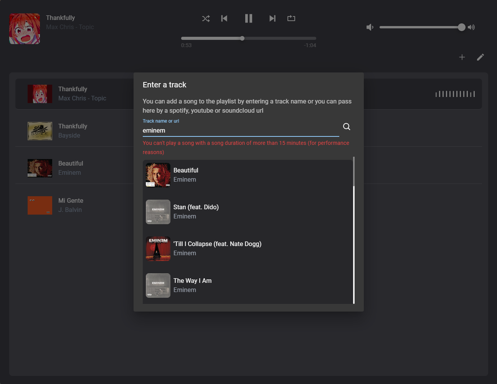Add a track with the plus icon
This screenshot has width=497, height=384.
pyautogui.click(x=462, y=57)
